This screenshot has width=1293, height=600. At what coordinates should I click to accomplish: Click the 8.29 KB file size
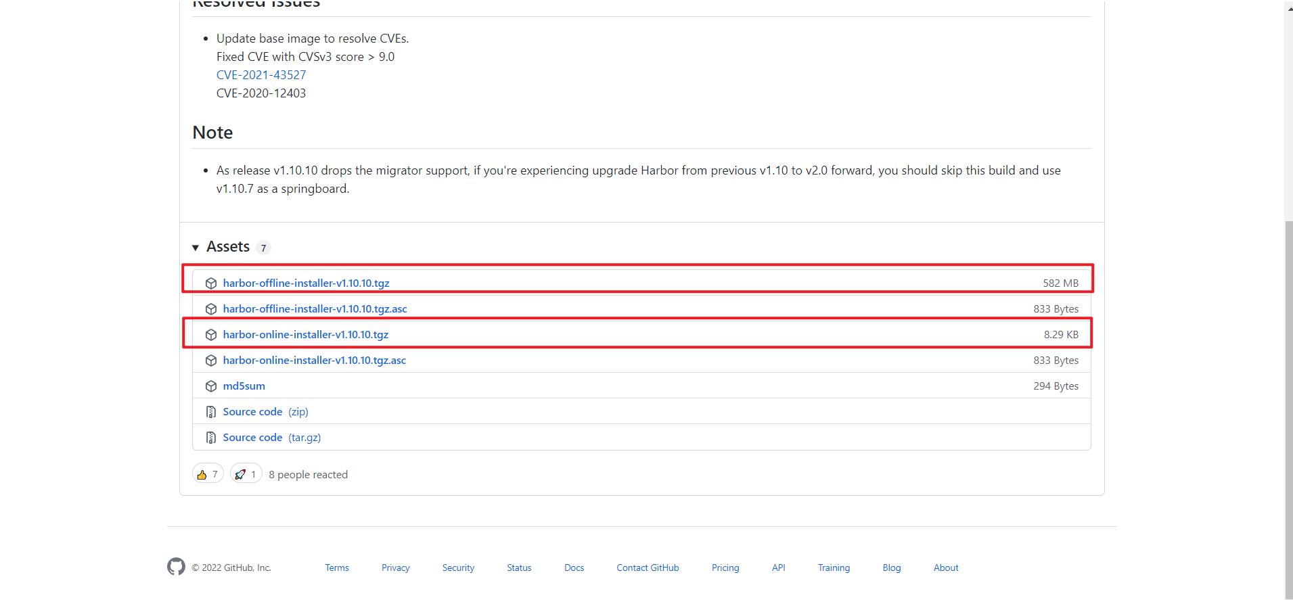pyautogui.click(x=1061, y=334)
